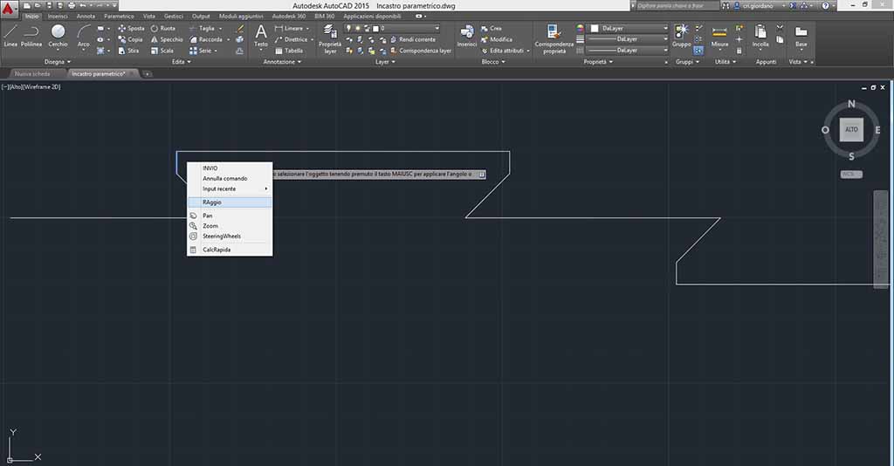Expand the Annotazione panel
894x466 pixels.
[x=282, y=62]
